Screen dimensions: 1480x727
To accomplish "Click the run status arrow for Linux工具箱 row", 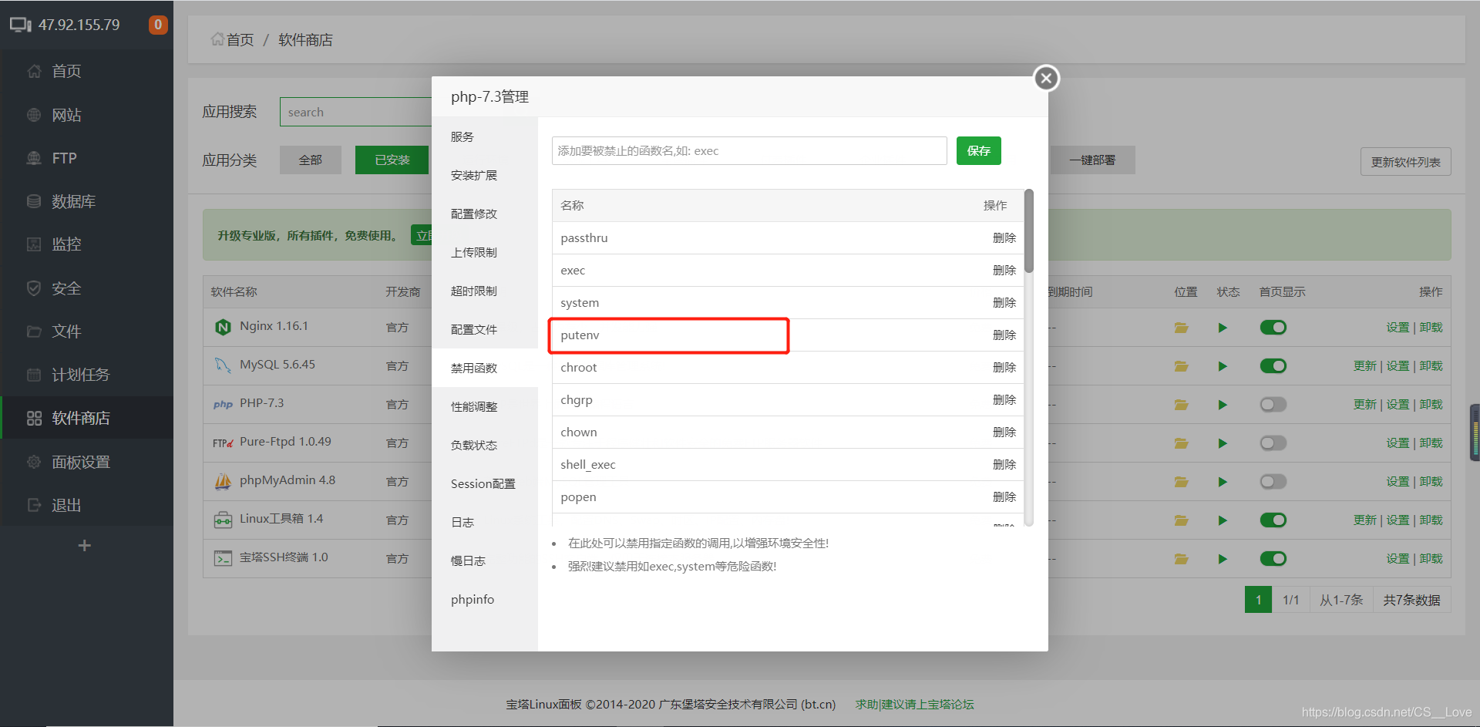I will click(1223, 520).
